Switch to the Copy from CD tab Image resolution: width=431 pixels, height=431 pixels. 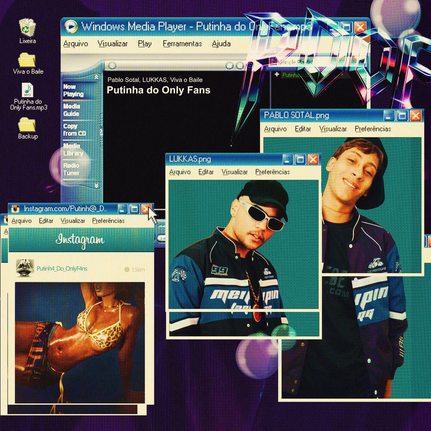click(75, 130)
